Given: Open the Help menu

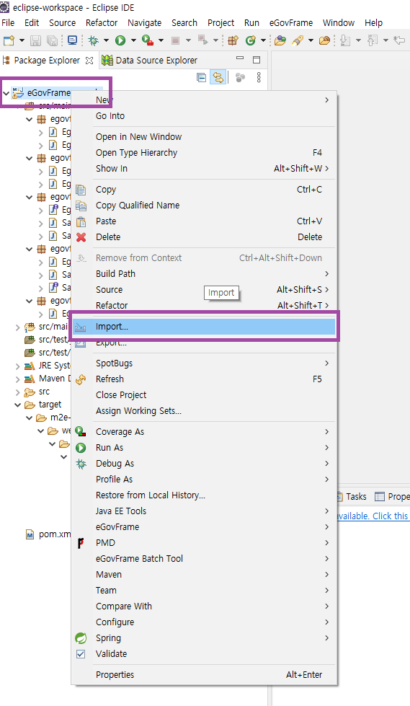Looking at the screenshot, I should coord(373,22).
